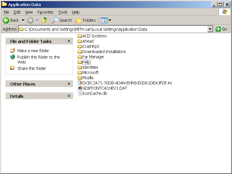Select the Identities folder icon

point(79,67)
